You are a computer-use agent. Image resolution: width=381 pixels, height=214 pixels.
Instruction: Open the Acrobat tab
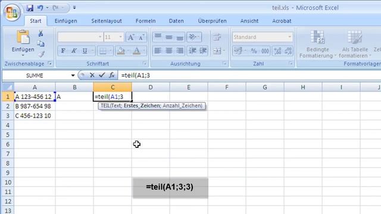(282, 21)
